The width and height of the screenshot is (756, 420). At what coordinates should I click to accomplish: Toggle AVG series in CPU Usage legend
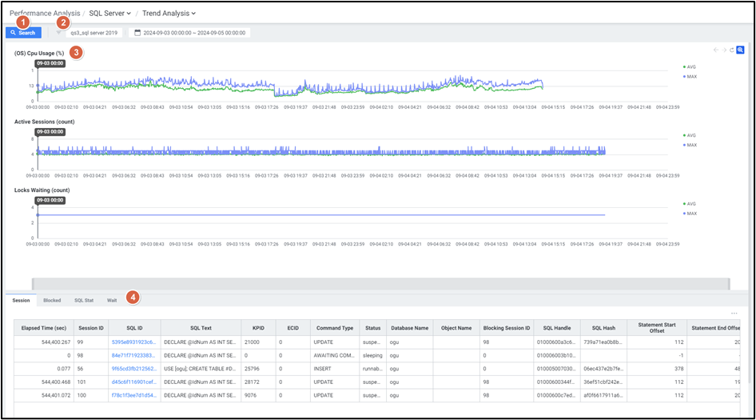click(690, 67)
